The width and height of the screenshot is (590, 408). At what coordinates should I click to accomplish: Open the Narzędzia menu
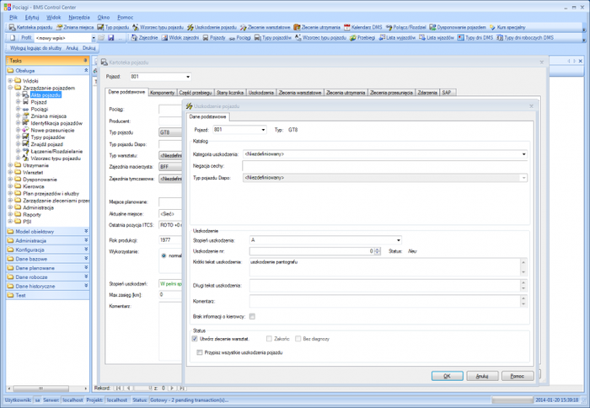click(79, 18)
